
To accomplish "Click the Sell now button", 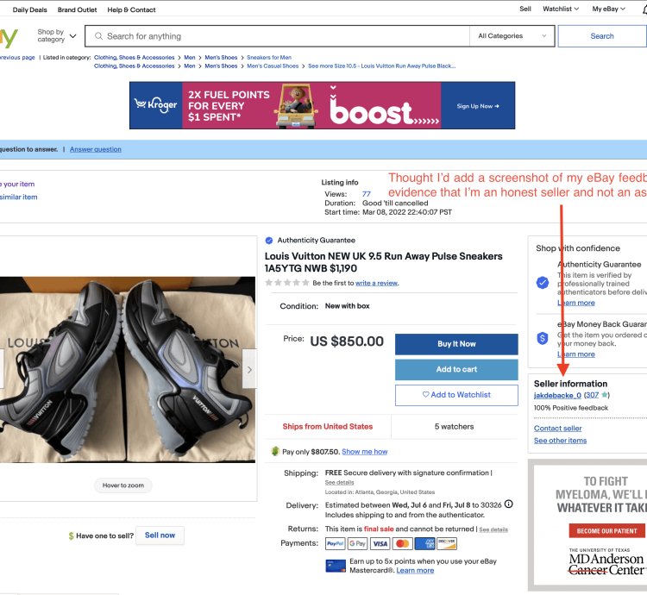I will click(160, 535).
